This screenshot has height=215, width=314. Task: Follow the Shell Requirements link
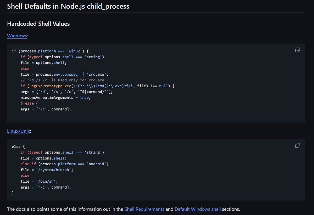pyautogui.click(x=144, y=209)
